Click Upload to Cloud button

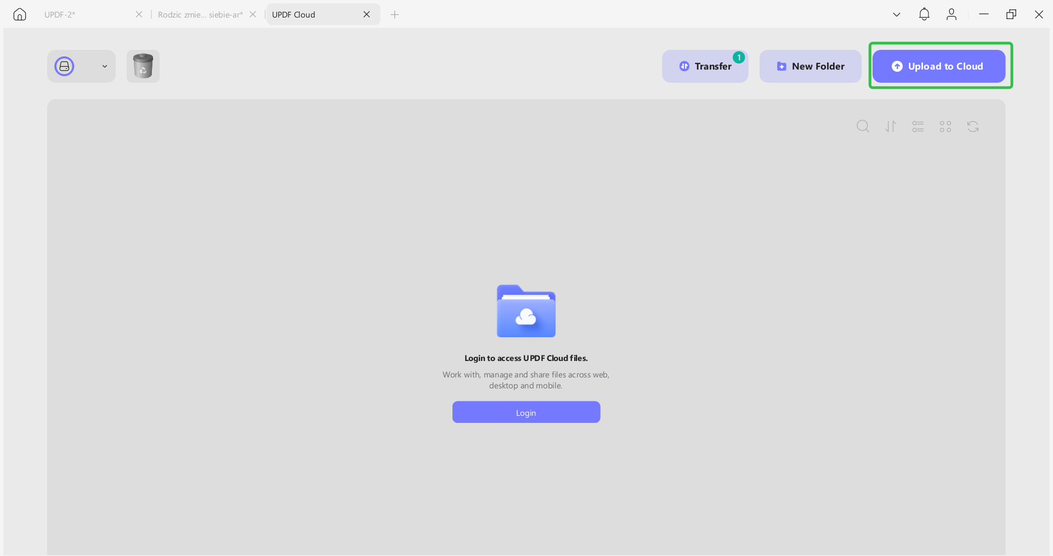[939, 66]
